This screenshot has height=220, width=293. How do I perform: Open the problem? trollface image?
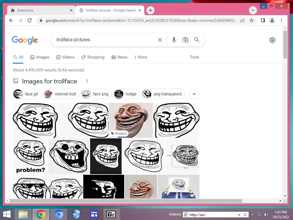point(30,156)
